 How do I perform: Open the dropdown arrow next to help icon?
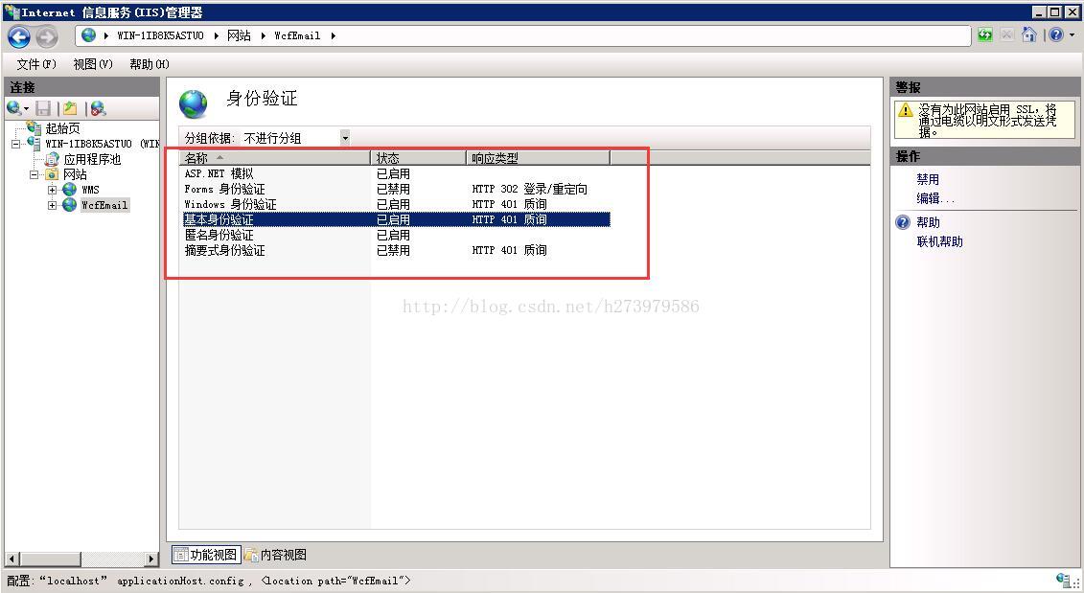coord(1072,34)
